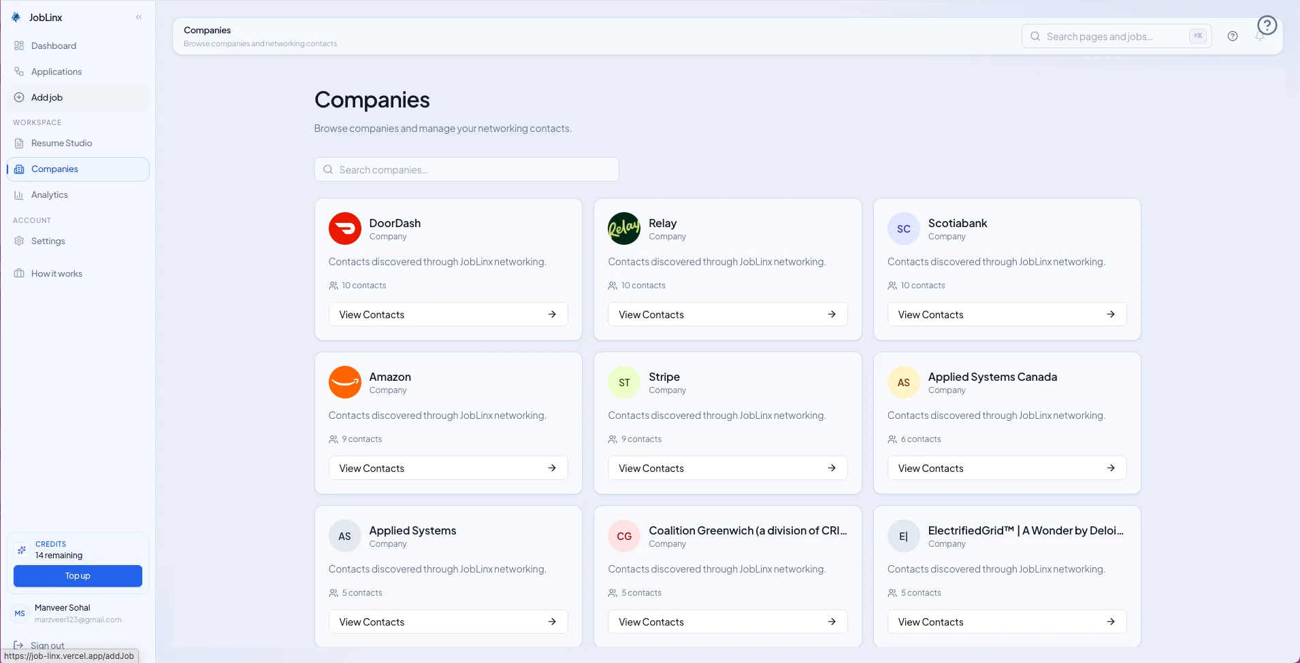Click DoorDash's 10 contacts label
Image resolution: width=1300 pixels, height=663 pixels.
tap(363, 286)
